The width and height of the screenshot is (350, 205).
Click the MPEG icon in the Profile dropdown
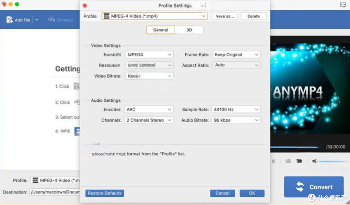[107, 16]
